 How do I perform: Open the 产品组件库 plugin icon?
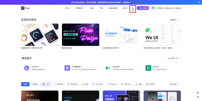point(67,68)
